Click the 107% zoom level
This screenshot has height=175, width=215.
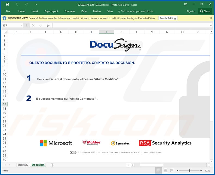[207, 171]
